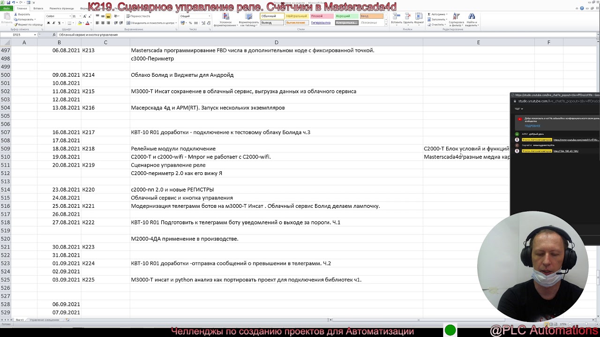Image resolution: width=600 pixels, height=337 pixels.
Task: Click Undo in quick access toolbar
Action: pyautogui.click(x=14, y=2)
